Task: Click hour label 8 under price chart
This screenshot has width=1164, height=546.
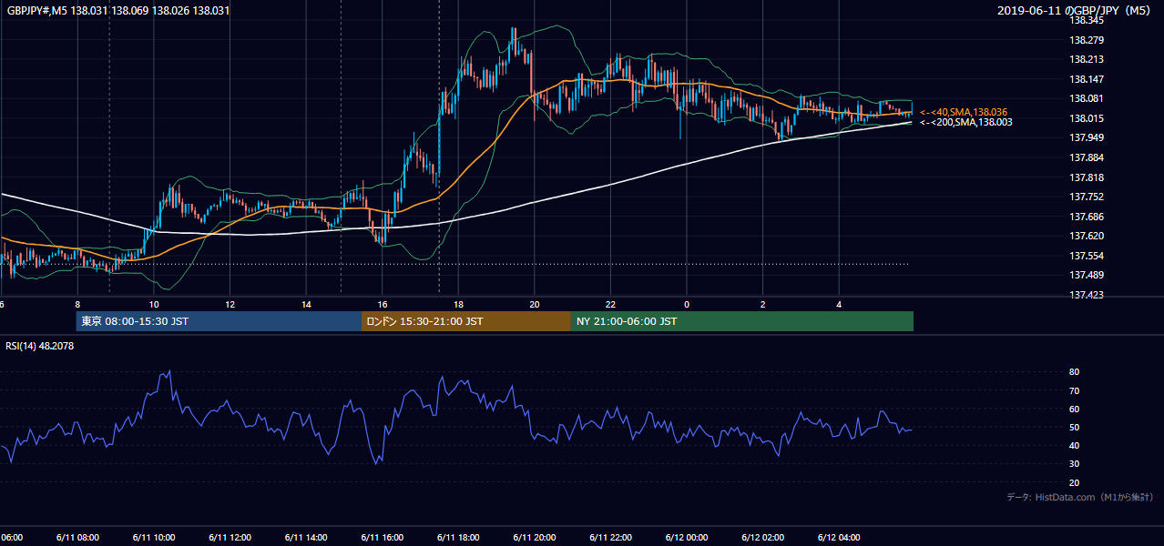Action: [x=77, y=305]
